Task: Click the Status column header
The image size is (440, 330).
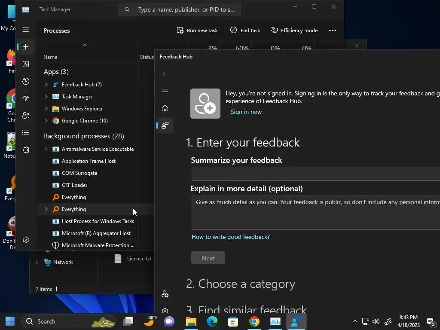Action: click(147, 57)
